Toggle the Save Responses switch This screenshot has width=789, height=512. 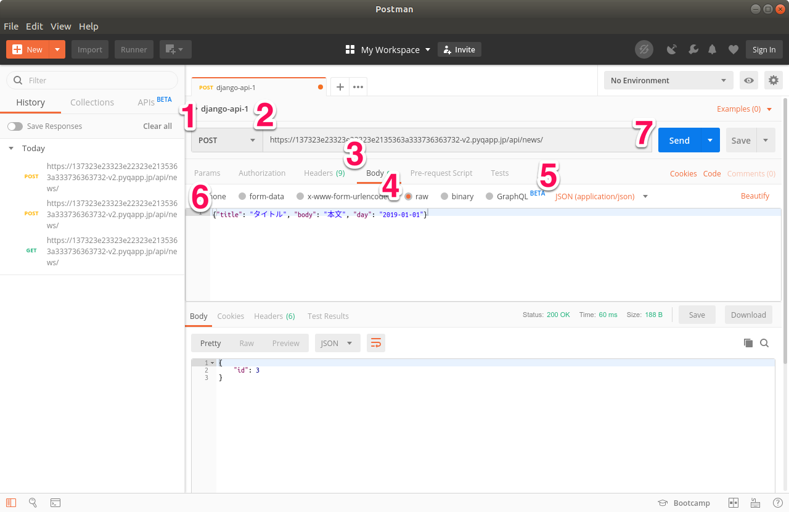click(x=15, y=126)
